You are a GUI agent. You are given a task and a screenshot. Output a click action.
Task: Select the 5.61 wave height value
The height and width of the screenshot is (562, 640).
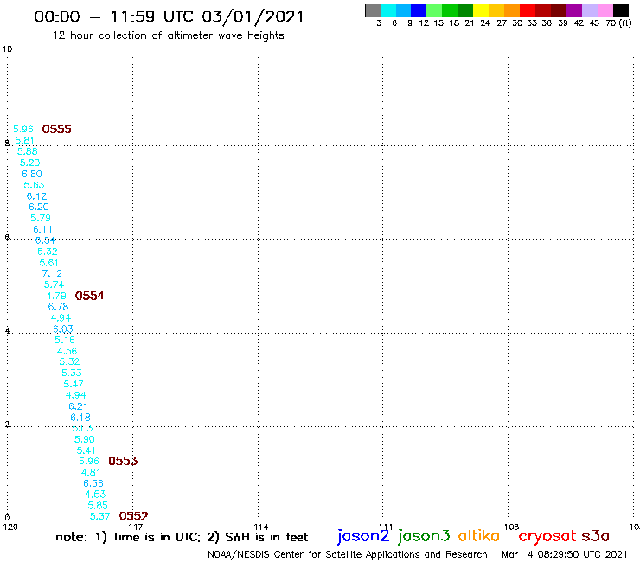coord(48,263)
